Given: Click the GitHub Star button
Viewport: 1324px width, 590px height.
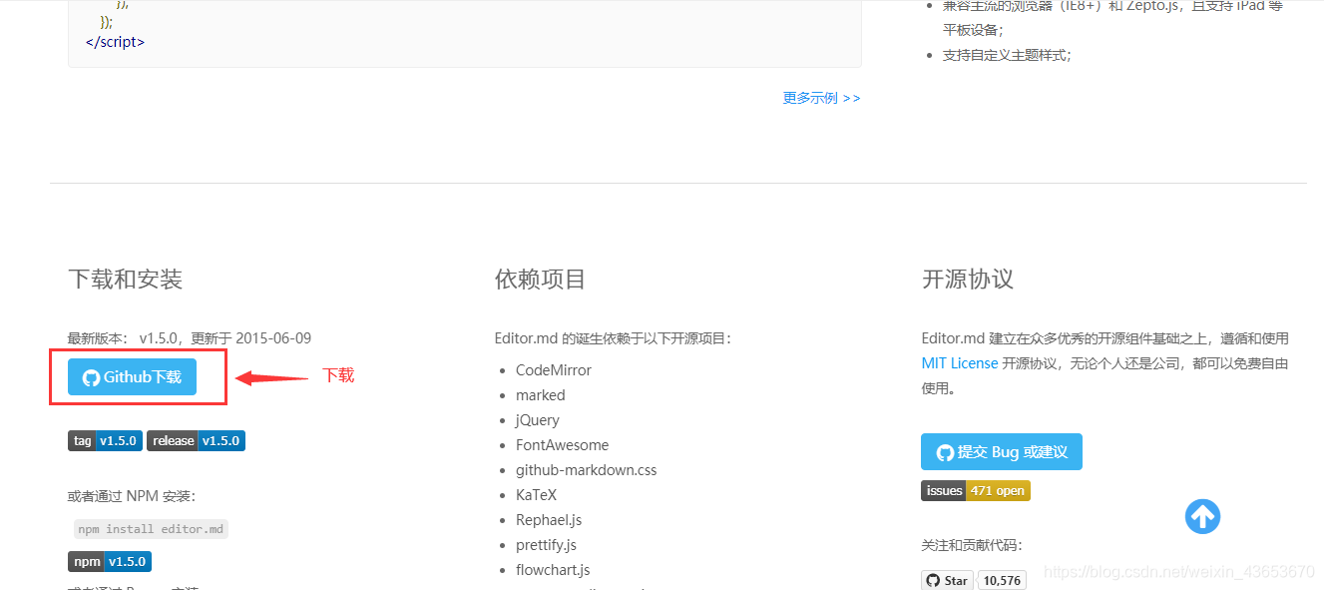Looking at the screenshot, I should [947, 580].
